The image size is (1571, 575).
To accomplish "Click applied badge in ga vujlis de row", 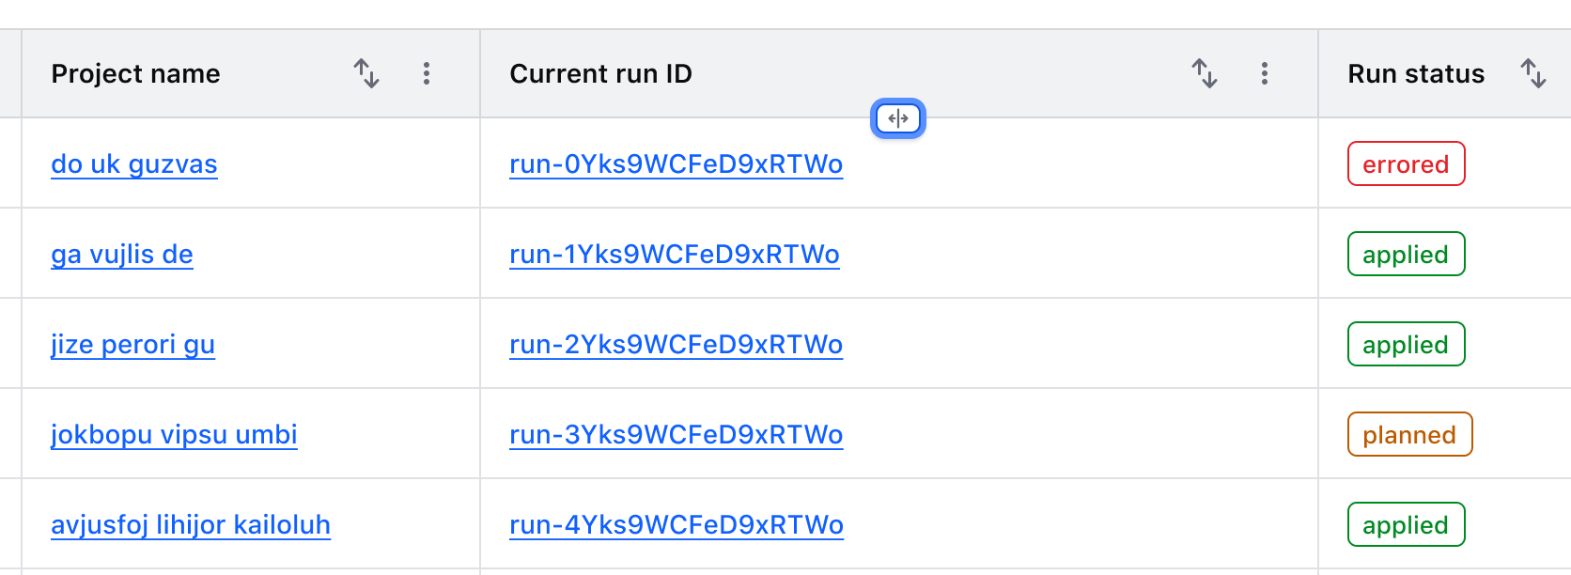I will 1406,255.
